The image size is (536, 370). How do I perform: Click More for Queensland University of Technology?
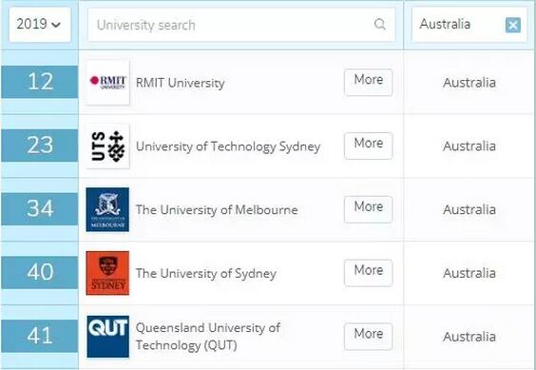[368, 337]
